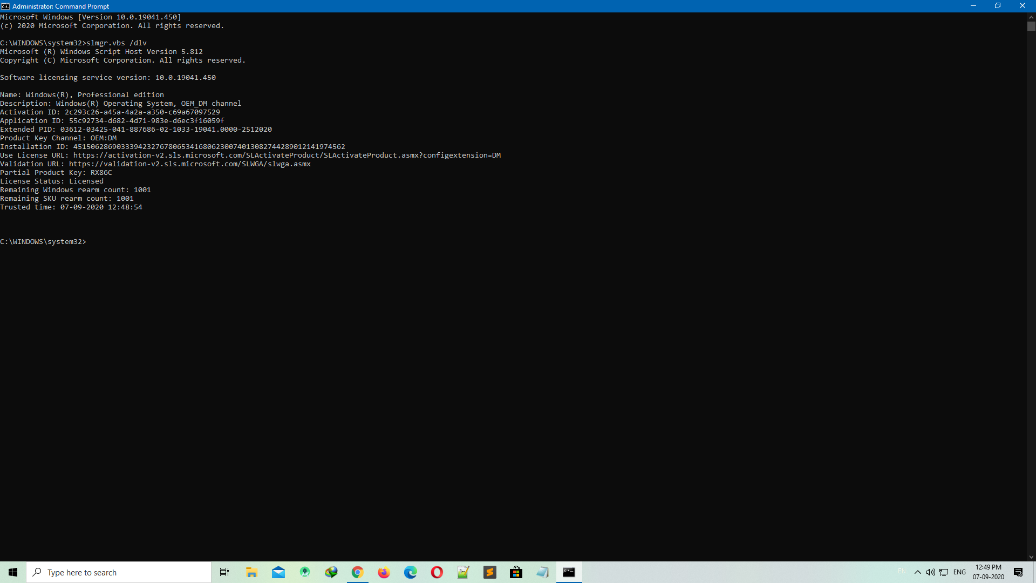Click the Partial Product Key RX86C text
Viewport: 1036px width, 583px height.
56,173
